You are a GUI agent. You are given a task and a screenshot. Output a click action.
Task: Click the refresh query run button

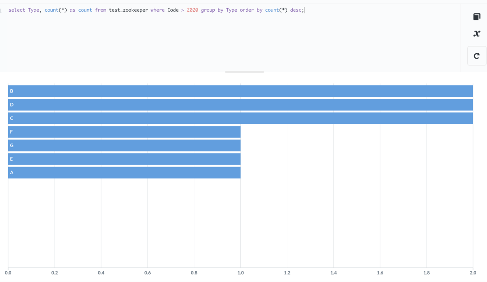pos(477,56)
